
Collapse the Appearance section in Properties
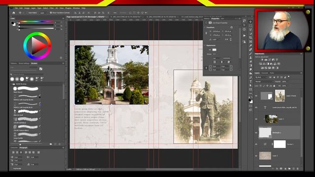coord(205,45)
